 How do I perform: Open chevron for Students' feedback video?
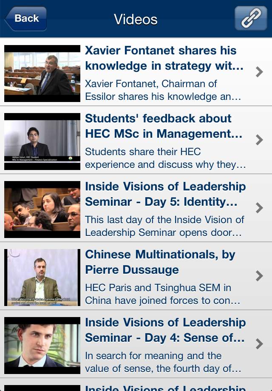click(259, 140)
